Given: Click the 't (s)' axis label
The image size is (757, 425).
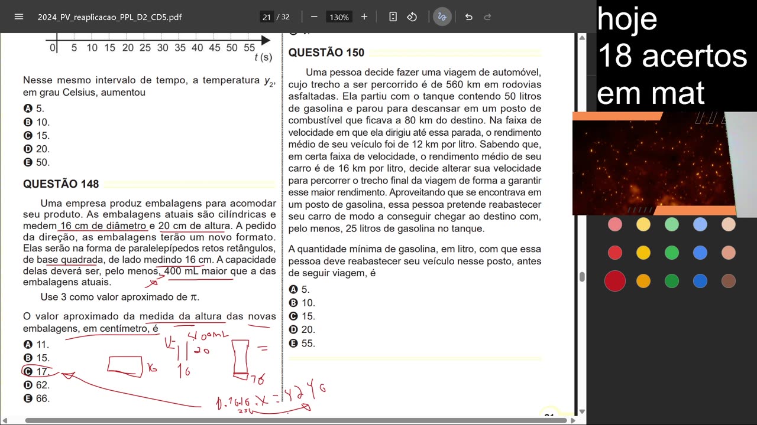Looking at the screenshot, I should [x=263, y=57].
